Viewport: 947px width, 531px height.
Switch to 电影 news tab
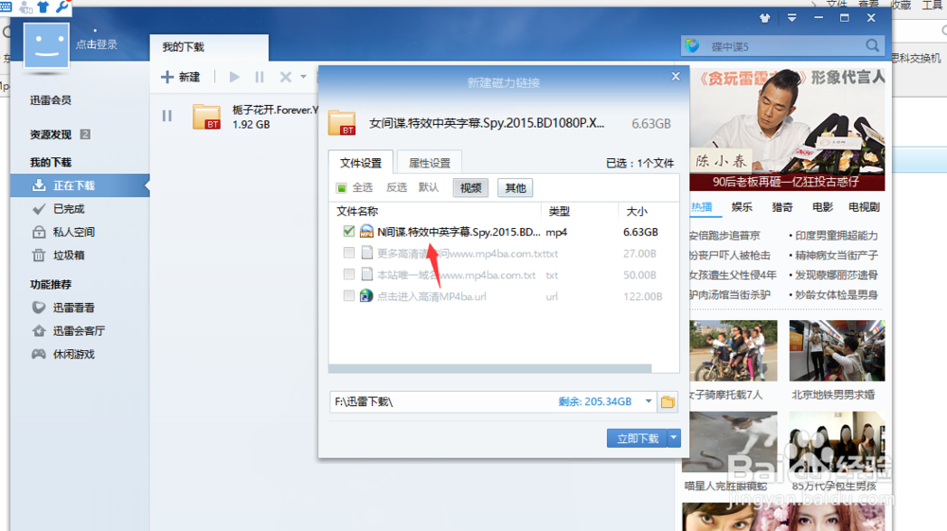click(x=823, y=207)
